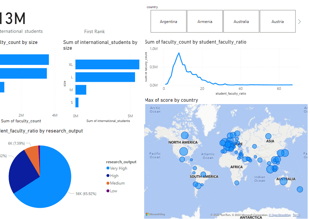310x219 pixels.
Task: Click the 'Sum of international_students by size' title
Action: point(100,45)
